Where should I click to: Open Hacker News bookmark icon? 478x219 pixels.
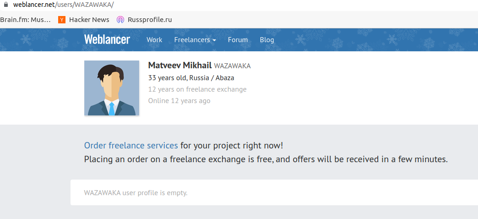62,20
